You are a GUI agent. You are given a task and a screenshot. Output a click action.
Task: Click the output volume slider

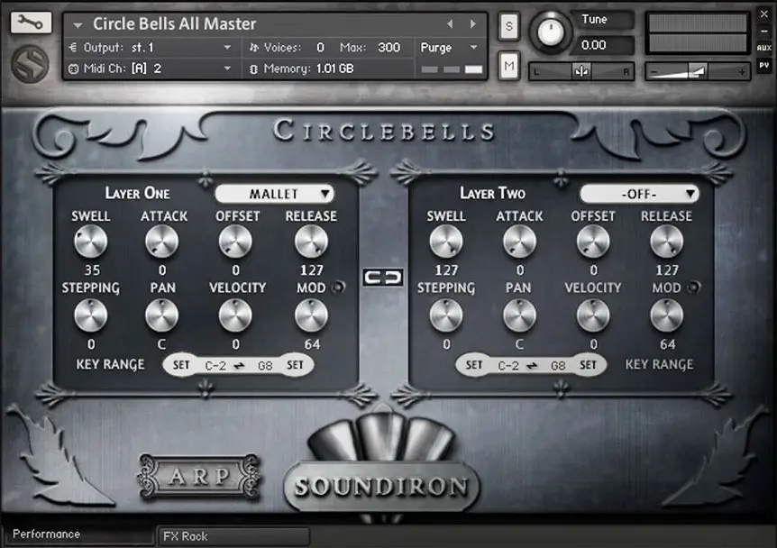(x=697, y=72)
